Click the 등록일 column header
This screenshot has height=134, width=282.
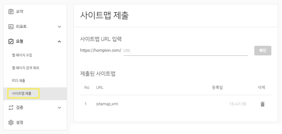tap(217, 87)
